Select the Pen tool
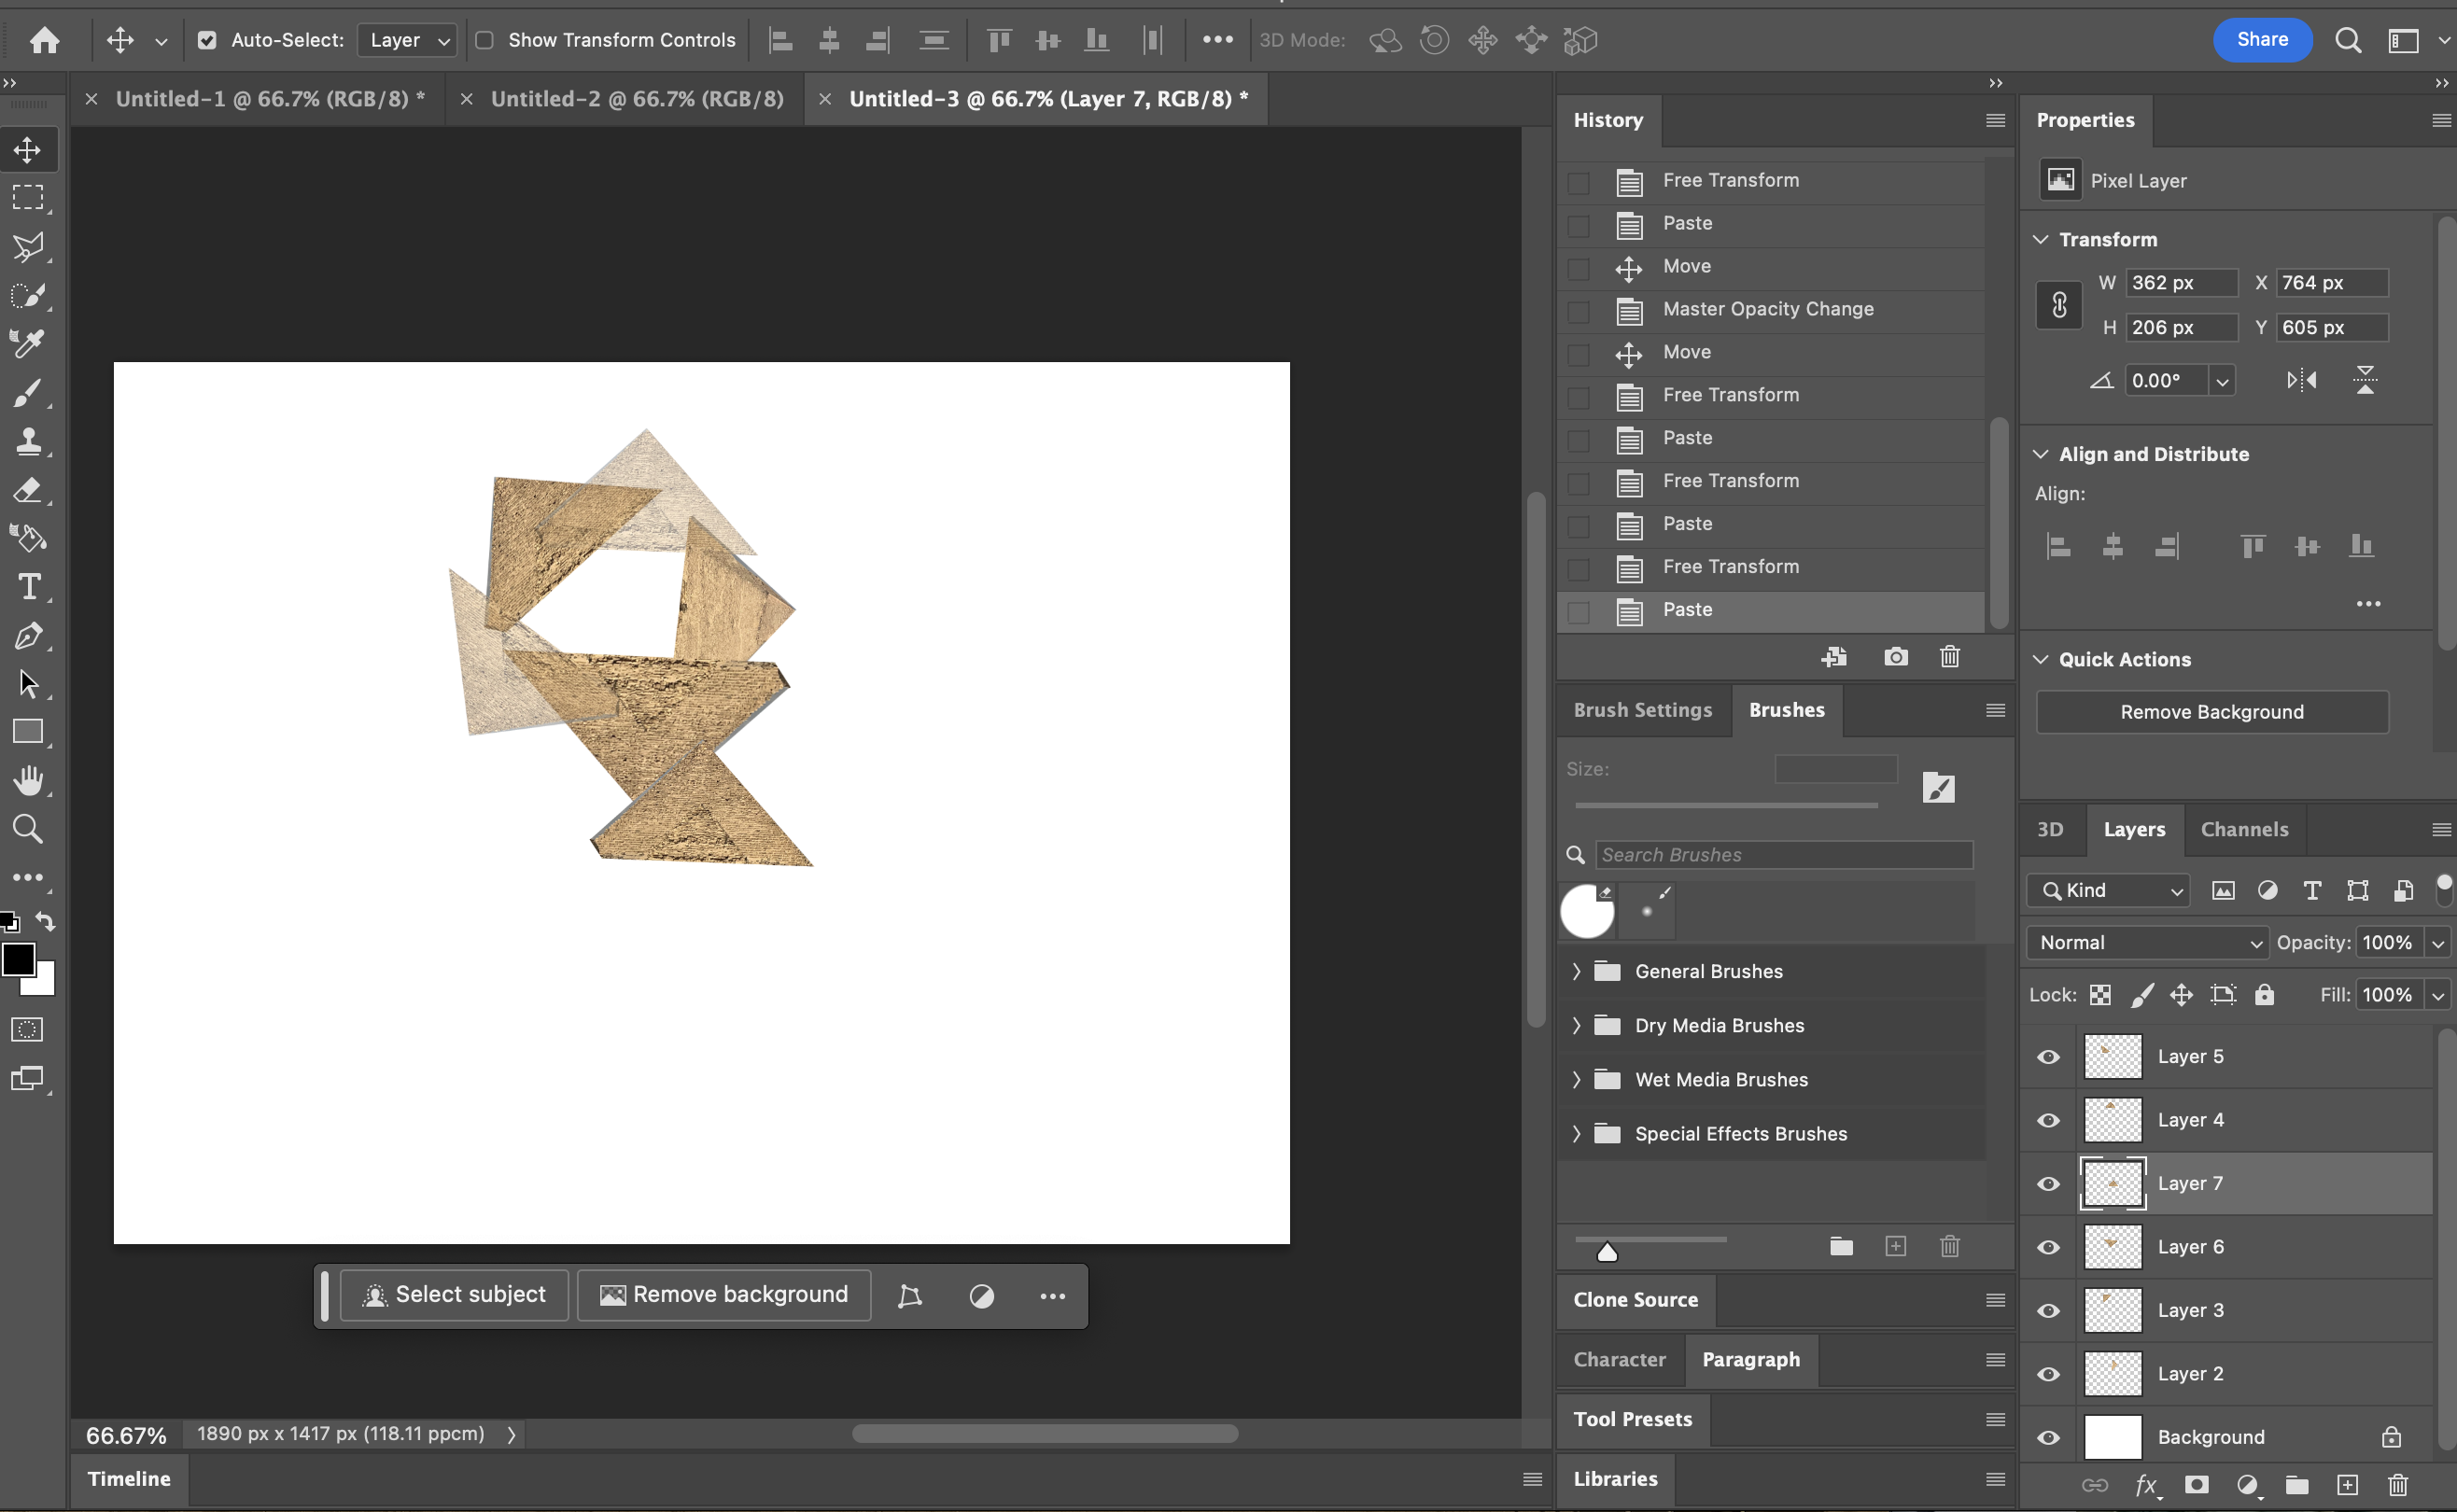The image size is (2457, 1512). pyautogui.click(x=28, y=636)
